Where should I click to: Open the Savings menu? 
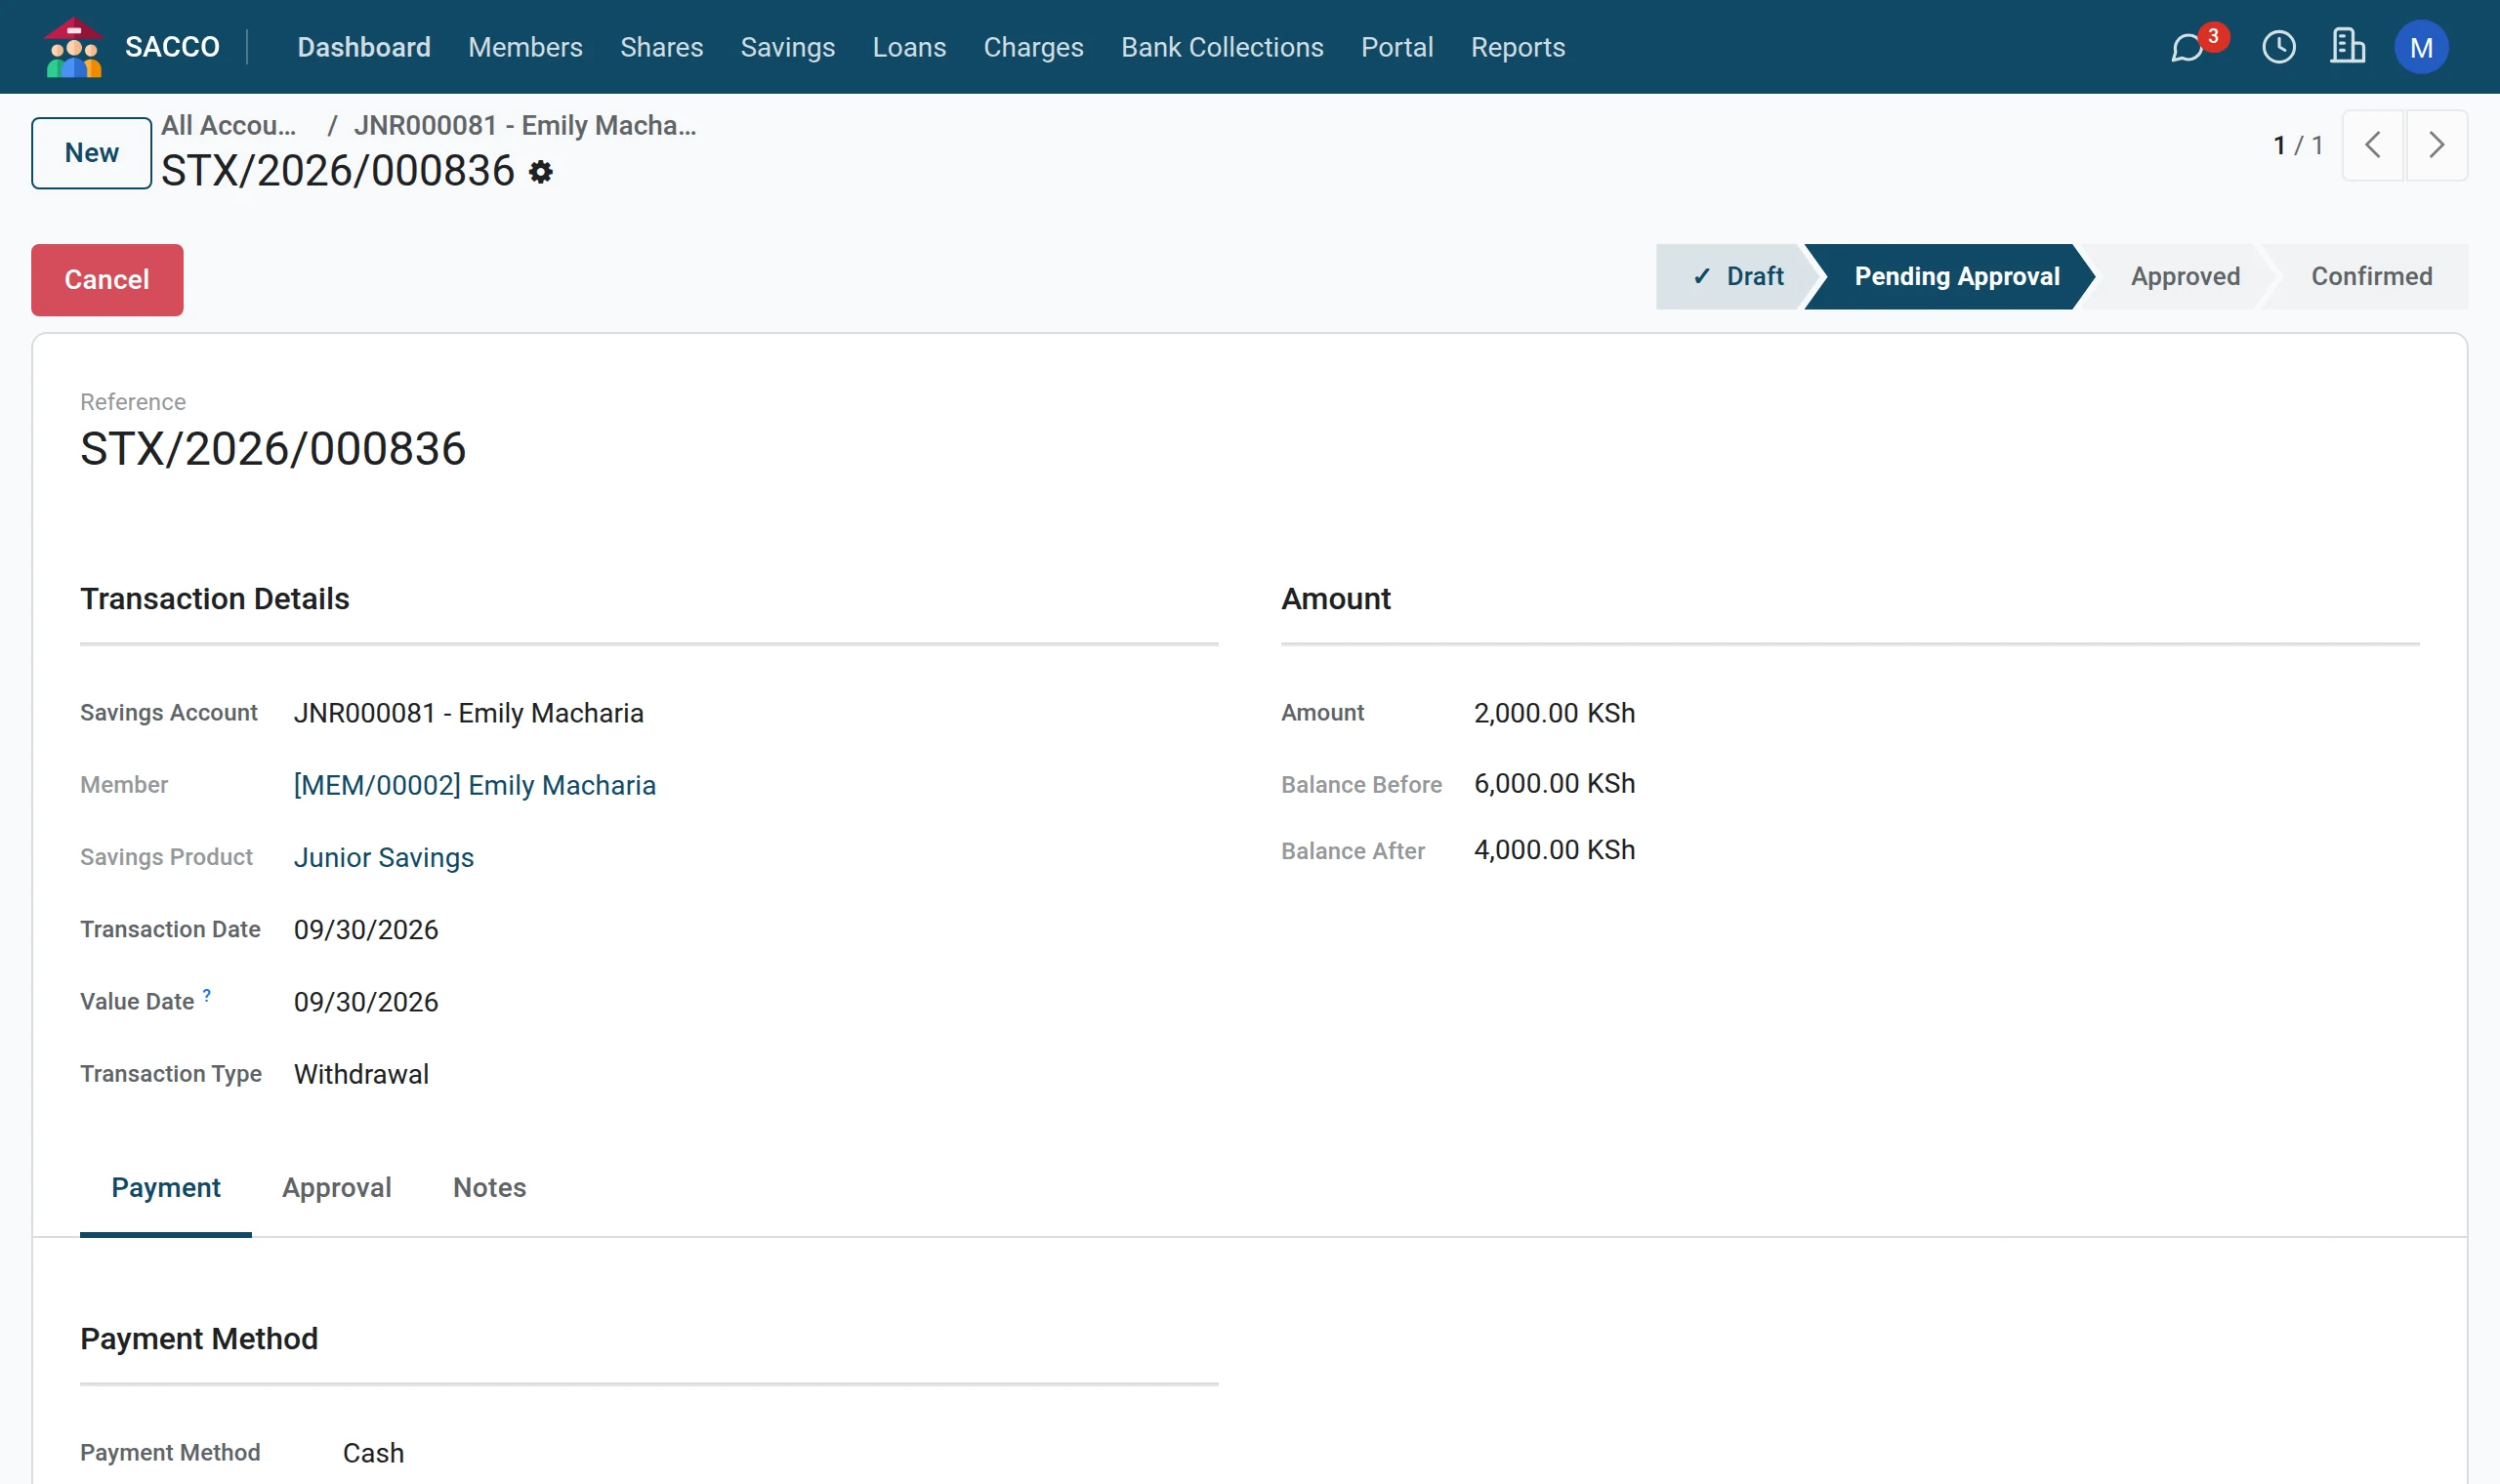pyautogui.click(x=787, y=47)
